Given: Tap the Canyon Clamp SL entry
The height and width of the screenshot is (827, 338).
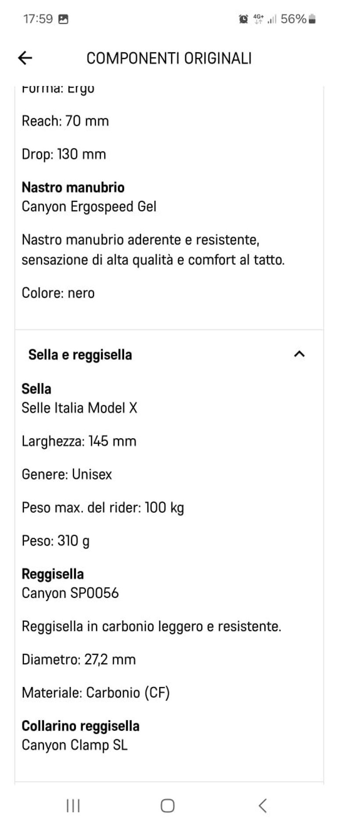Looking at the screenshot, I should pos(75,745).
